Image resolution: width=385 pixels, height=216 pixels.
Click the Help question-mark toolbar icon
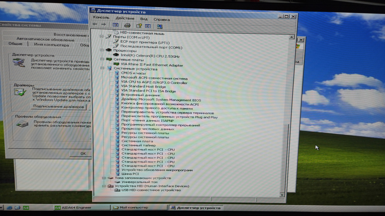(x=139, y=26)
